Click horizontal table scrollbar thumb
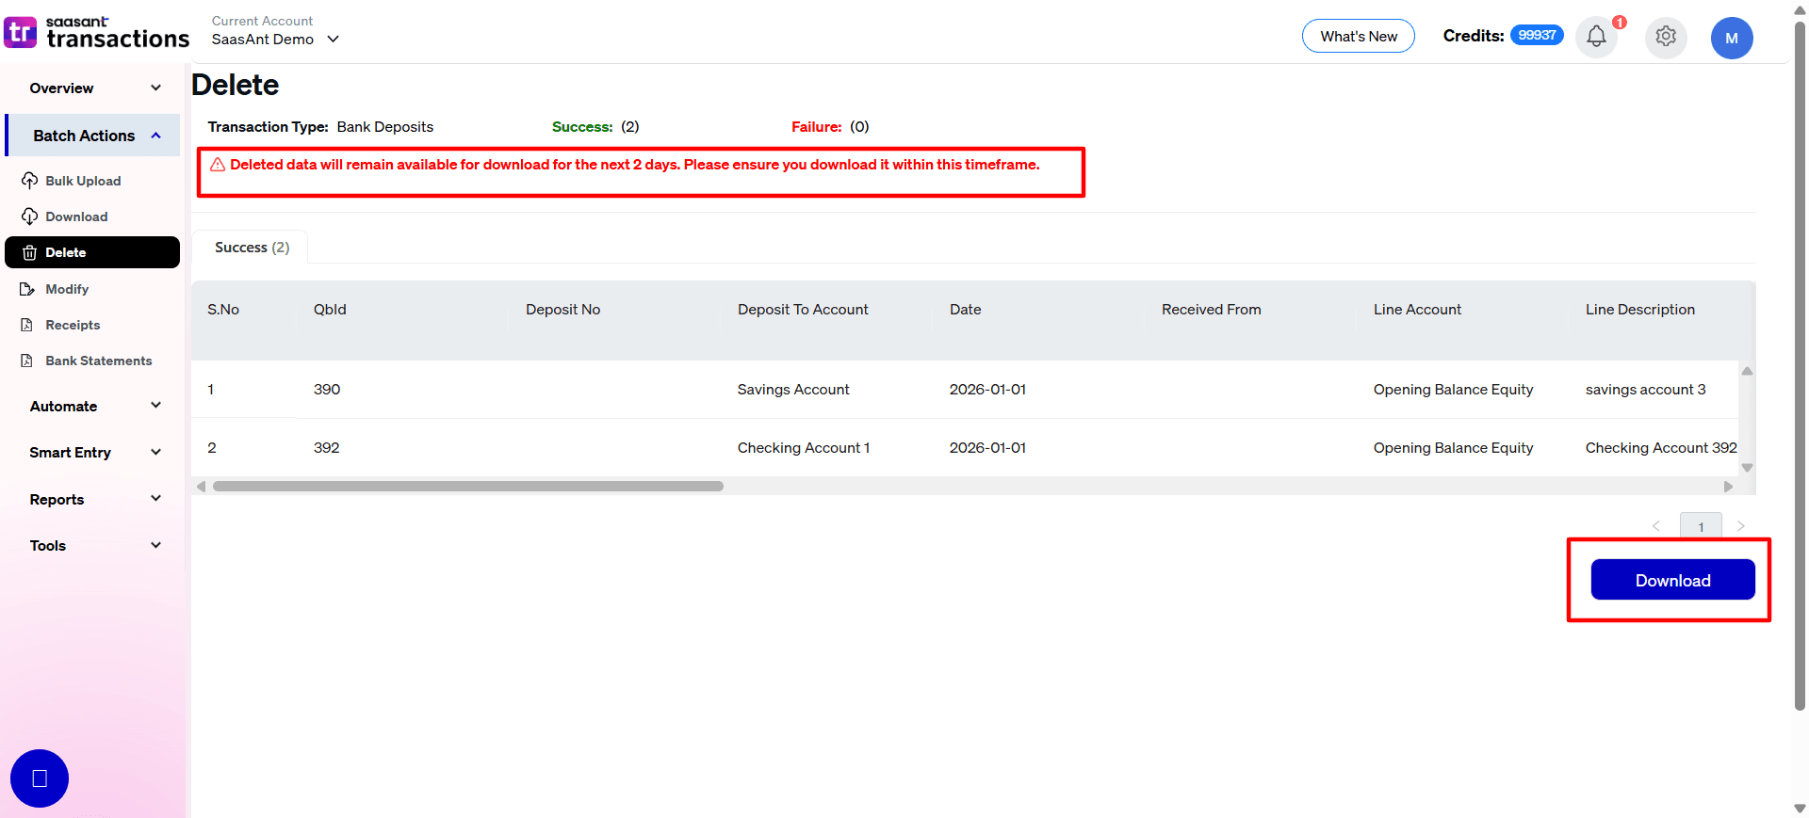The height and width of the screenshot is (818, 1809). pos(468,487)
